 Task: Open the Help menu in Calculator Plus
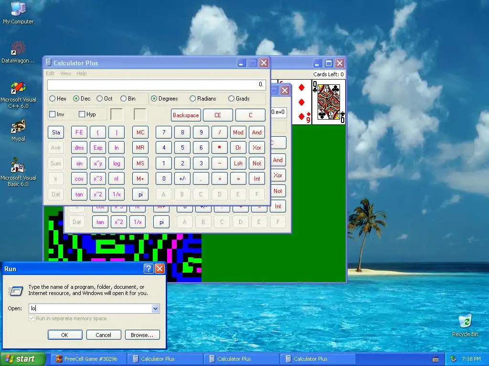click(x=81, y=73)
